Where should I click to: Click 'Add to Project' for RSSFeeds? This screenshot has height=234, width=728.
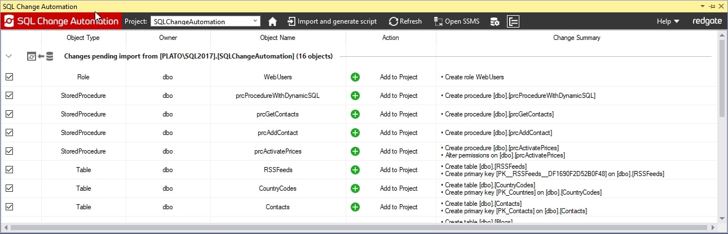399,170
